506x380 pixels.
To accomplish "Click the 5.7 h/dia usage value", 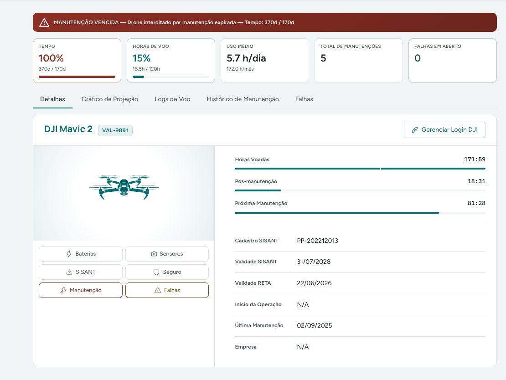I will click(246, 58).
